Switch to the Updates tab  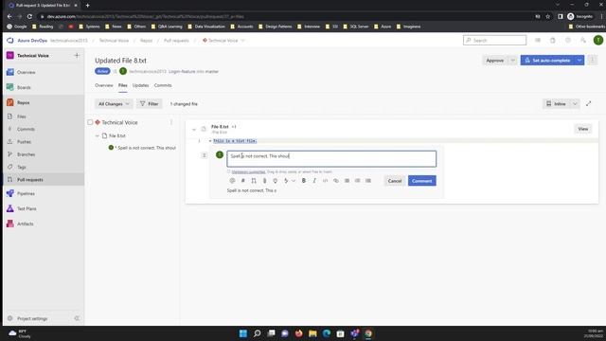point(141,85)
